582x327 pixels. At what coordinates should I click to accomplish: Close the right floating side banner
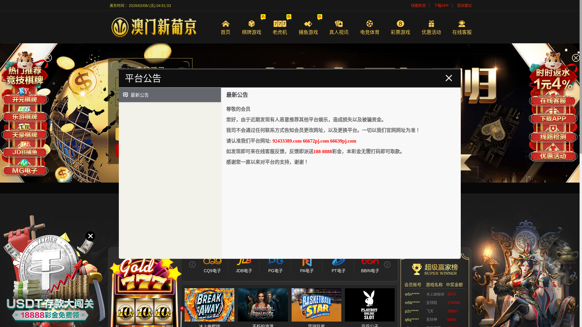pos(576,58)
